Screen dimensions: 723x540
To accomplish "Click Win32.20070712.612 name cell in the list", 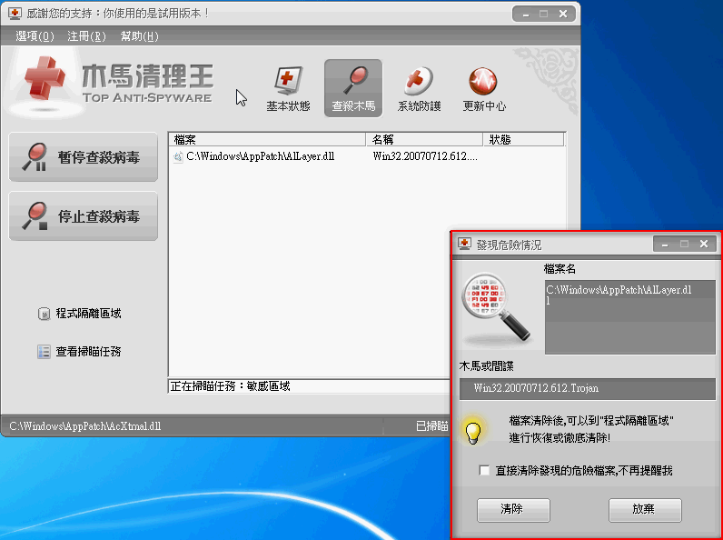I will (x=425, y=156).
